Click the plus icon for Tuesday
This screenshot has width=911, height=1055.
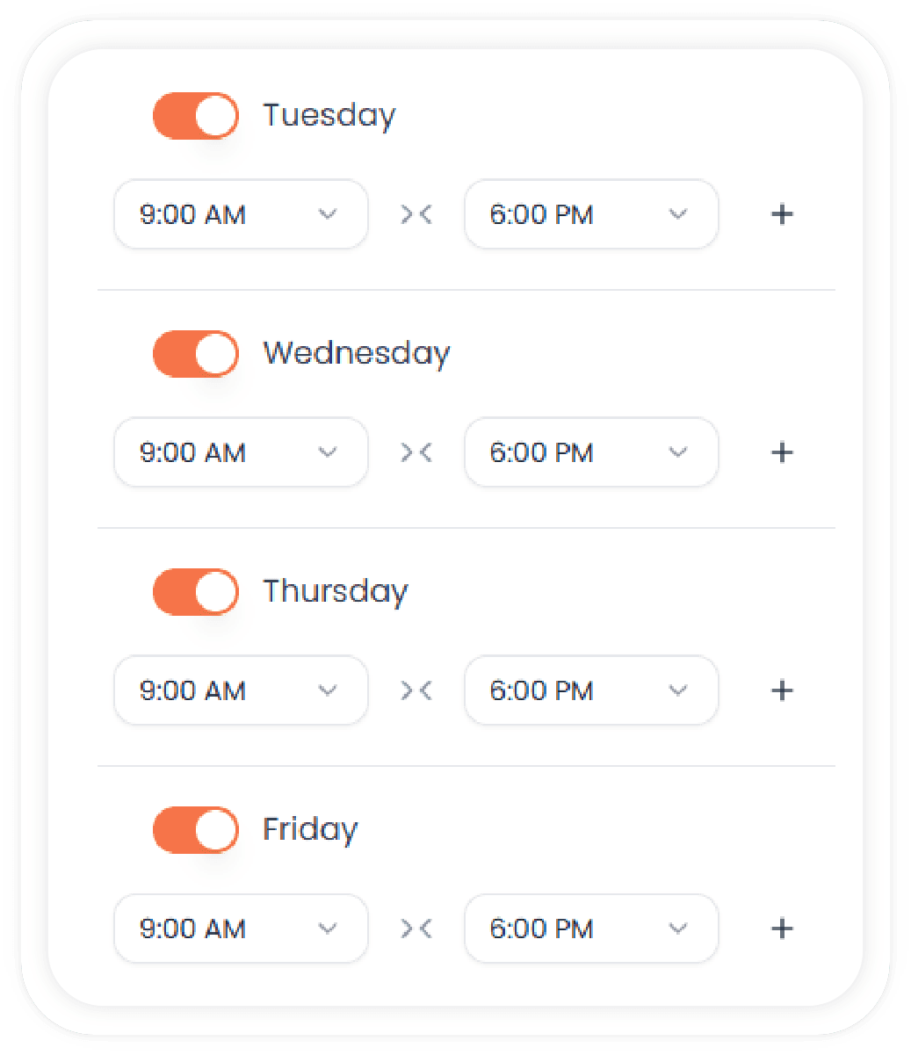[x=781, y=214]
